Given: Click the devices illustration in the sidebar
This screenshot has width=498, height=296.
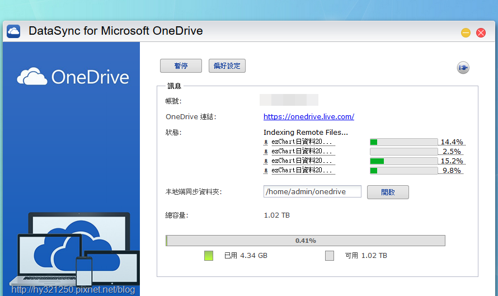Looking at the screenshot, I should pyautogui.click(x=74, y=250).
